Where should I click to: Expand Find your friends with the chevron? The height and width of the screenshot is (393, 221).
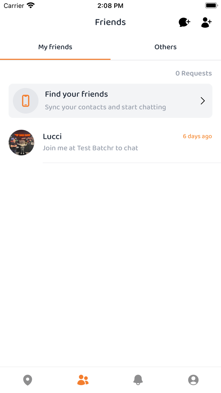202,100
